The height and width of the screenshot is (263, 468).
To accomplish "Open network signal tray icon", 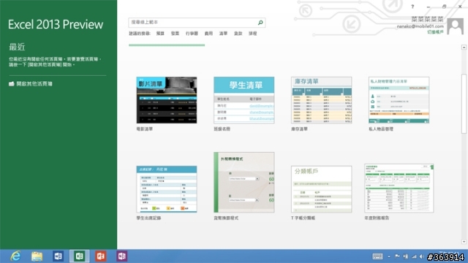I will coord(414,256).
